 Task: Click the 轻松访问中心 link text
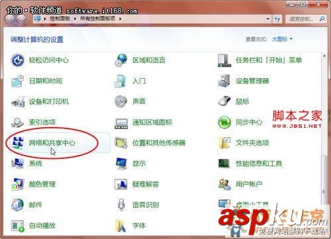pyautogui.click(x=49, y=60)
